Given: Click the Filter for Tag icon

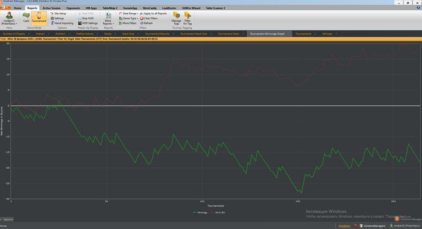Looking at the screenshot, I should tap(187, 18).
